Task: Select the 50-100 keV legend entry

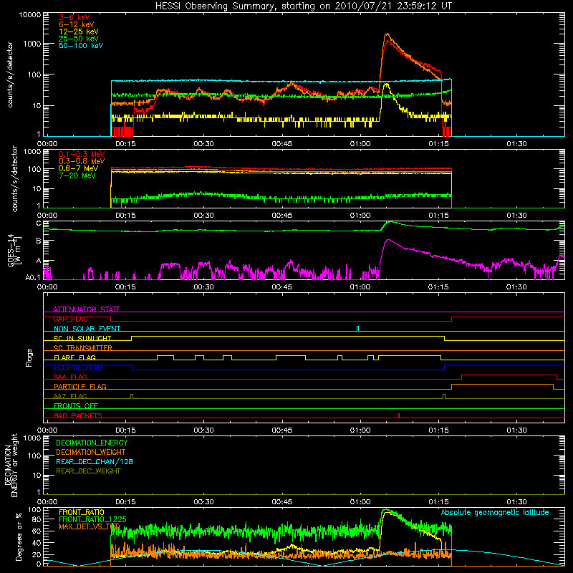Action: click(x=81, y=46)
